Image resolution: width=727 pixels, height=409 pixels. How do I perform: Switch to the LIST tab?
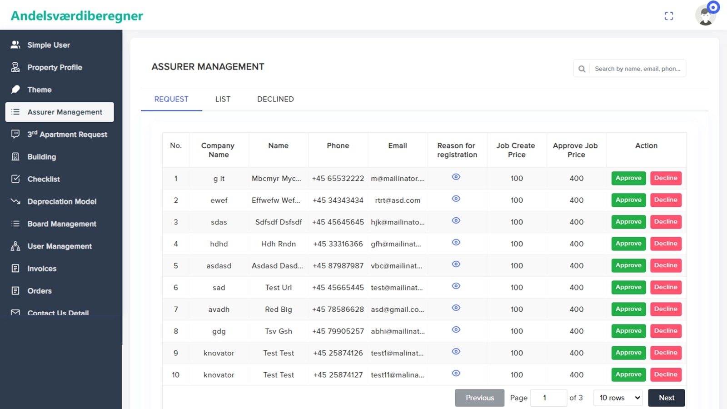(x=223, y=99)
